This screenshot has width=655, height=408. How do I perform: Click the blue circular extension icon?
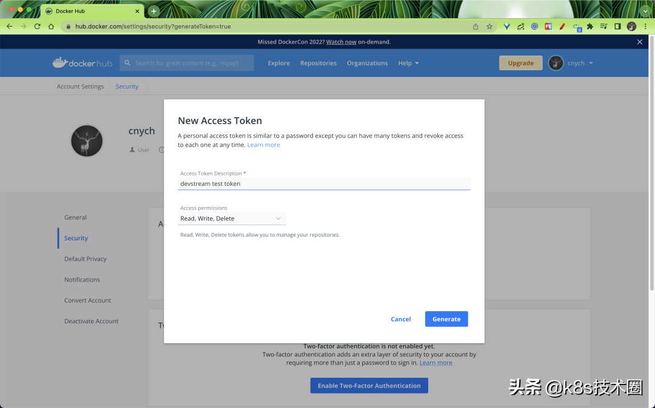point(534,26)
